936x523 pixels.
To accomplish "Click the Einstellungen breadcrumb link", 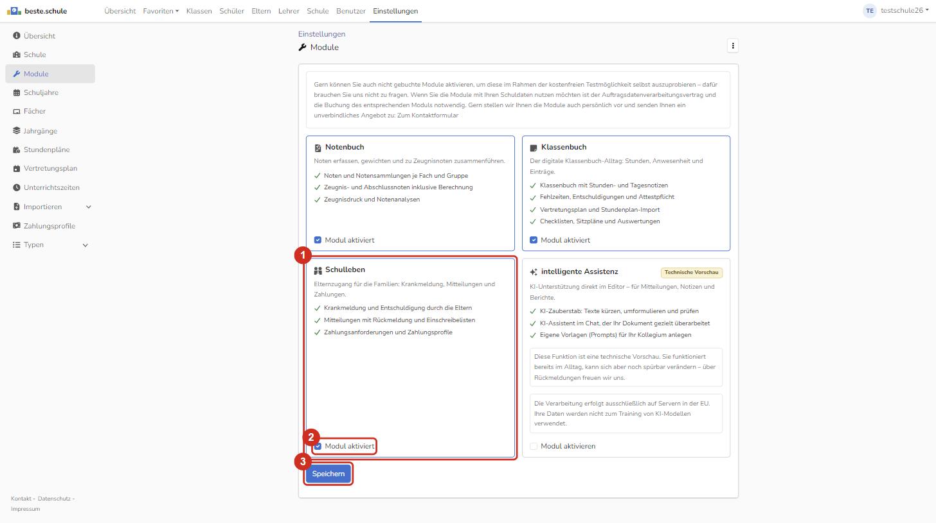I will 321,34.
